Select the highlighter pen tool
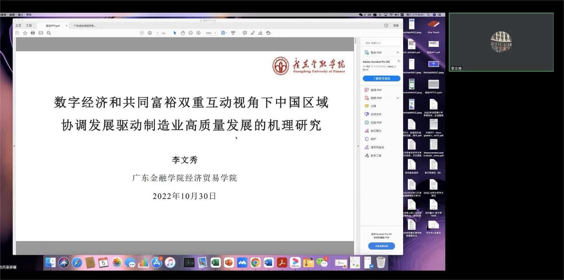This screenshot has width=564, height=280. point(253,33)
